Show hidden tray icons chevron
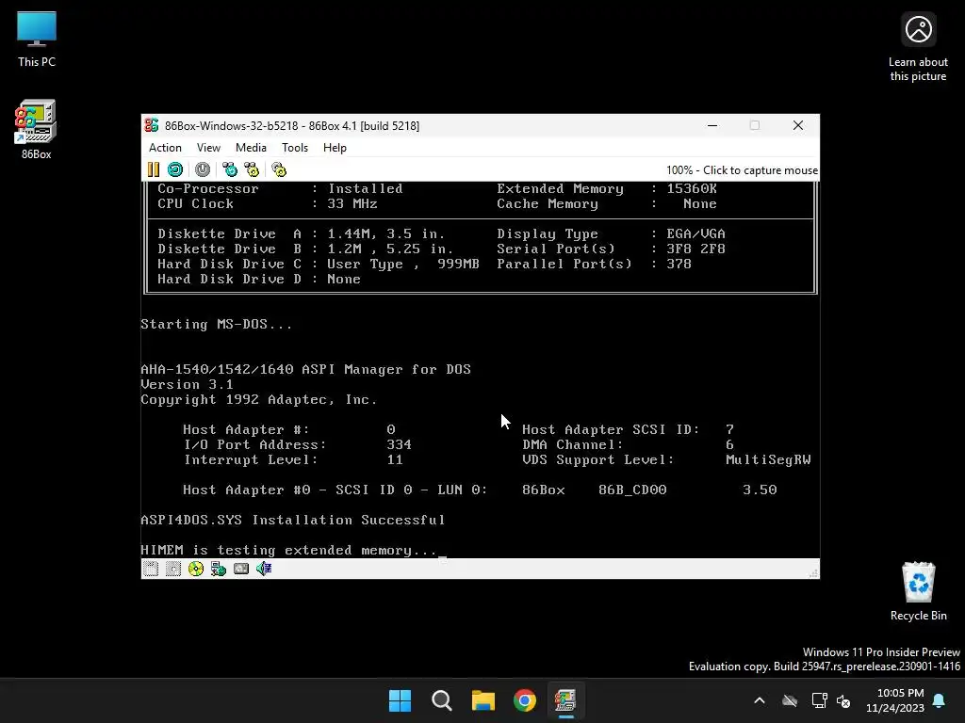 pyautogui.click(x=760, y=700)
